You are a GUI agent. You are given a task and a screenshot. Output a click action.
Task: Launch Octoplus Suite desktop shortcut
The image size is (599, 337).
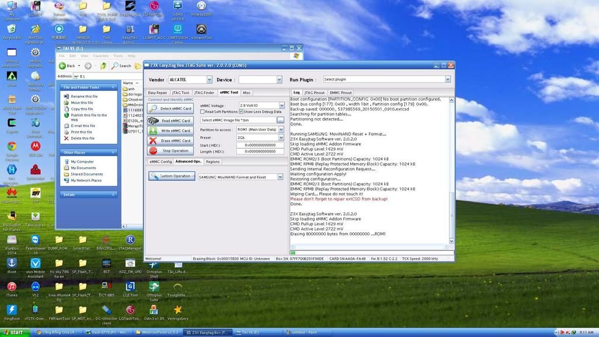(x=154, y=291)
